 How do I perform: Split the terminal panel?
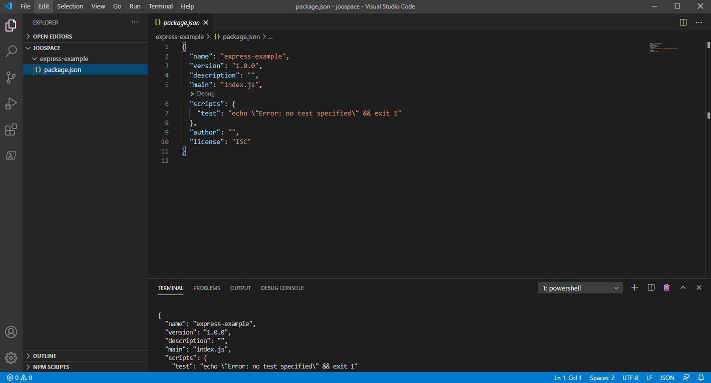coord(651,287)
